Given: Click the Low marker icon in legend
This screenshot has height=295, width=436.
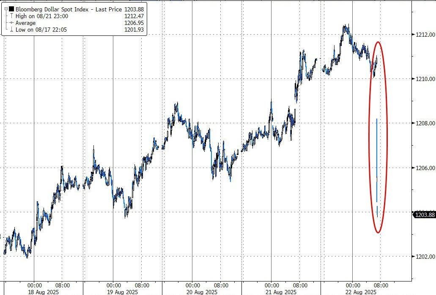Looking at the screenshot, I should [x=11, y=30].
